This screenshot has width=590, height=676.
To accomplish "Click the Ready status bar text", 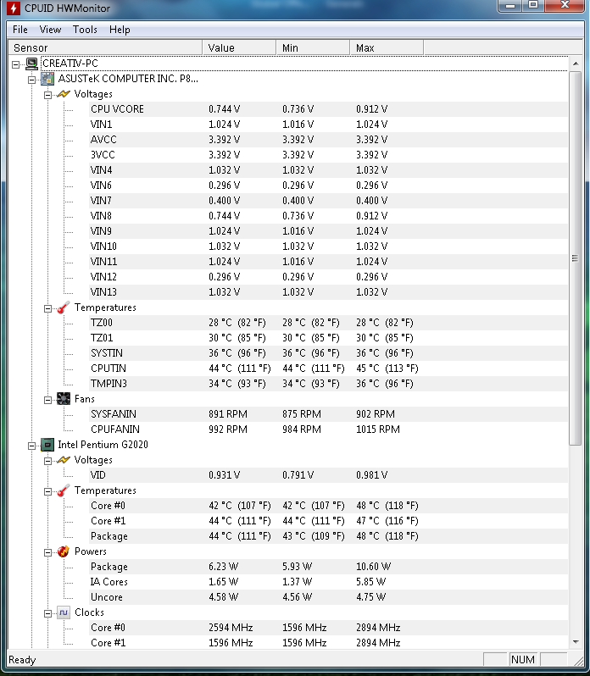I will [22, 660].
